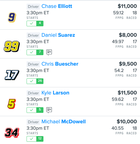The height and width of the screenshot is (144, 140).
Task: Open Daniel Suarez's news note icon
Action: (49, 52)
